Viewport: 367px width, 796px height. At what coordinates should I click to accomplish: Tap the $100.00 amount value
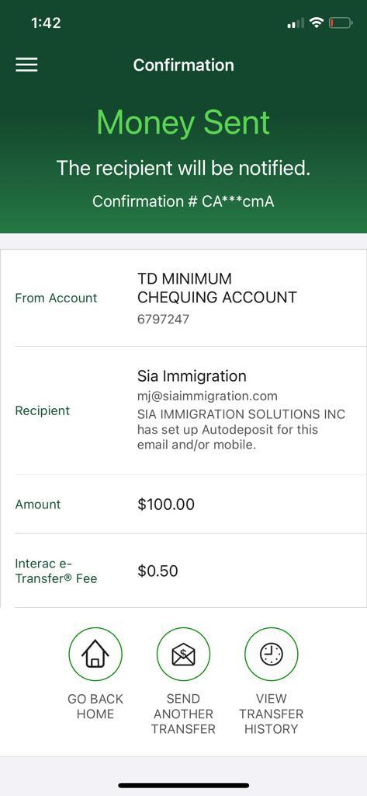point(166,504)
